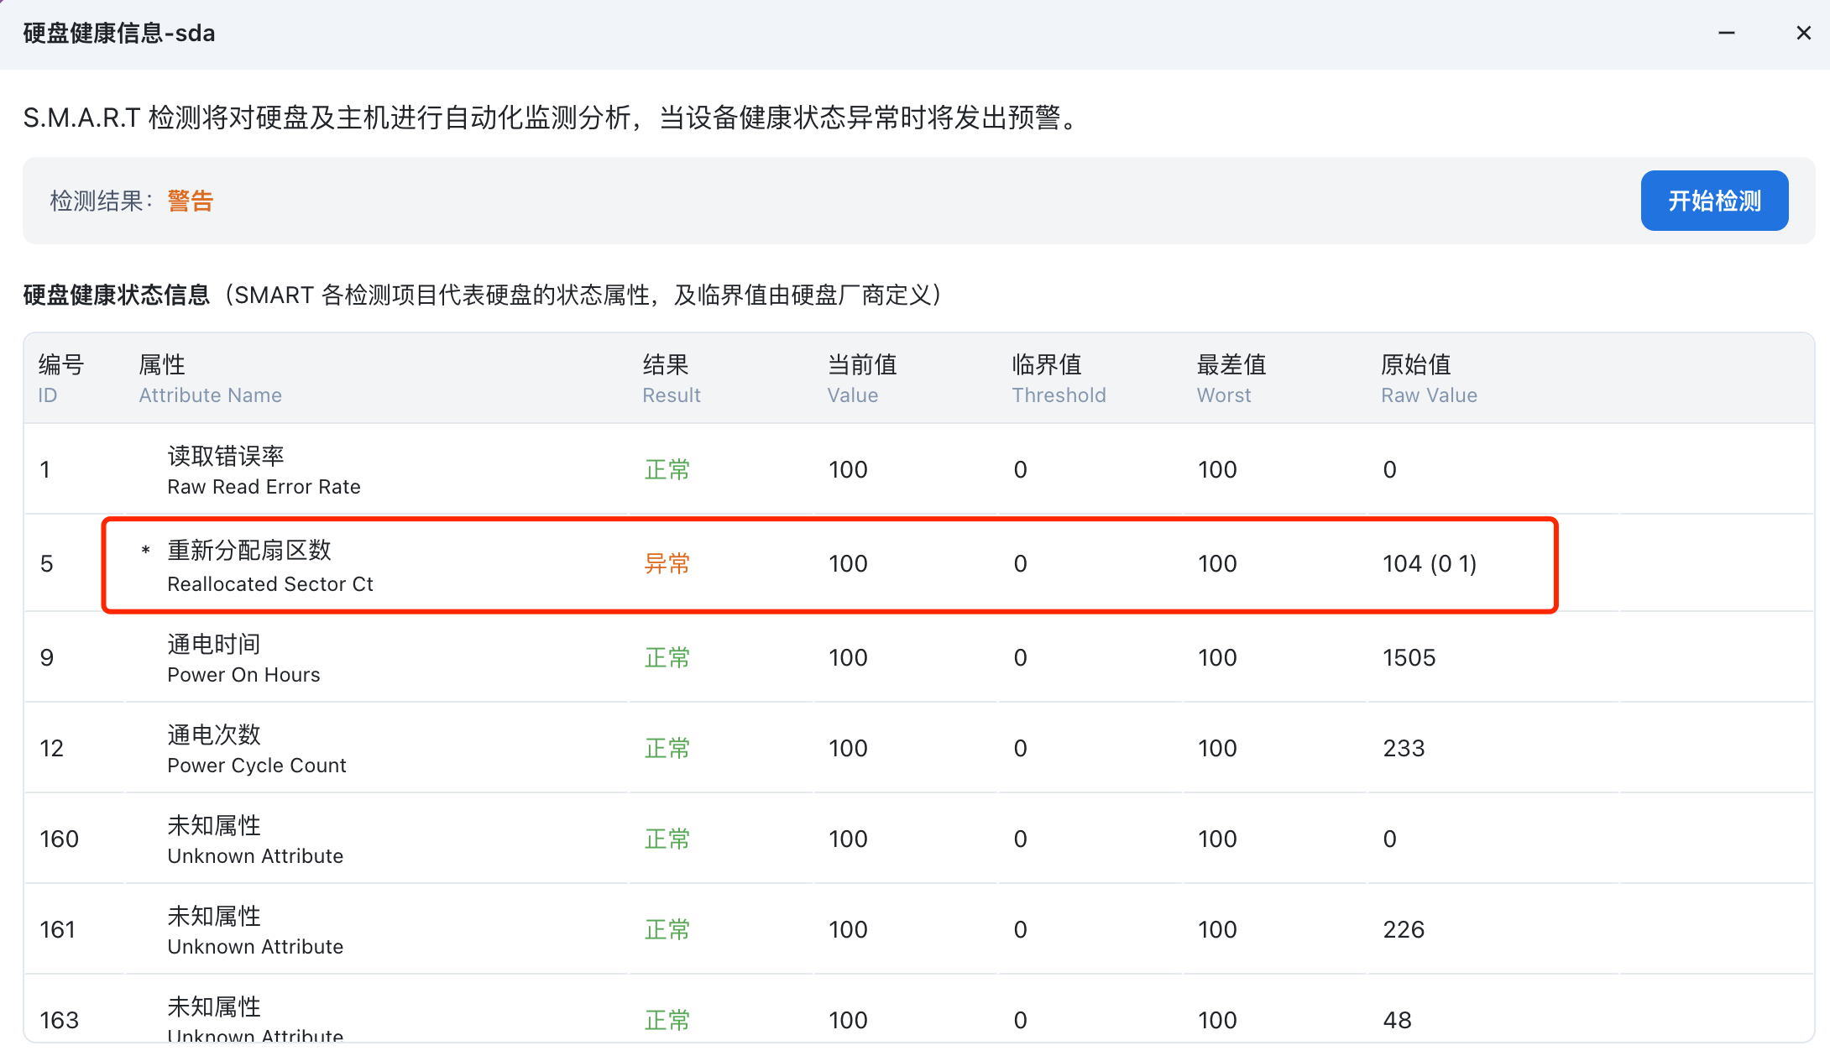Click the S.M.A.R.T description sentence
The height and width of the screenshot is (1056, 1830).
coord(553,118)
